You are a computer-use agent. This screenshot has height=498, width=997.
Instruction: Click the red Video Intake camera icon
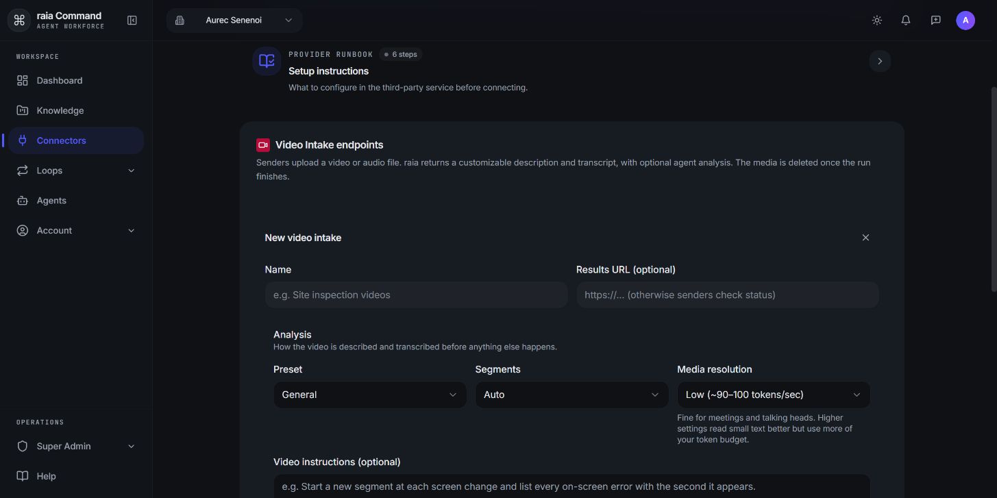(263, 145)
